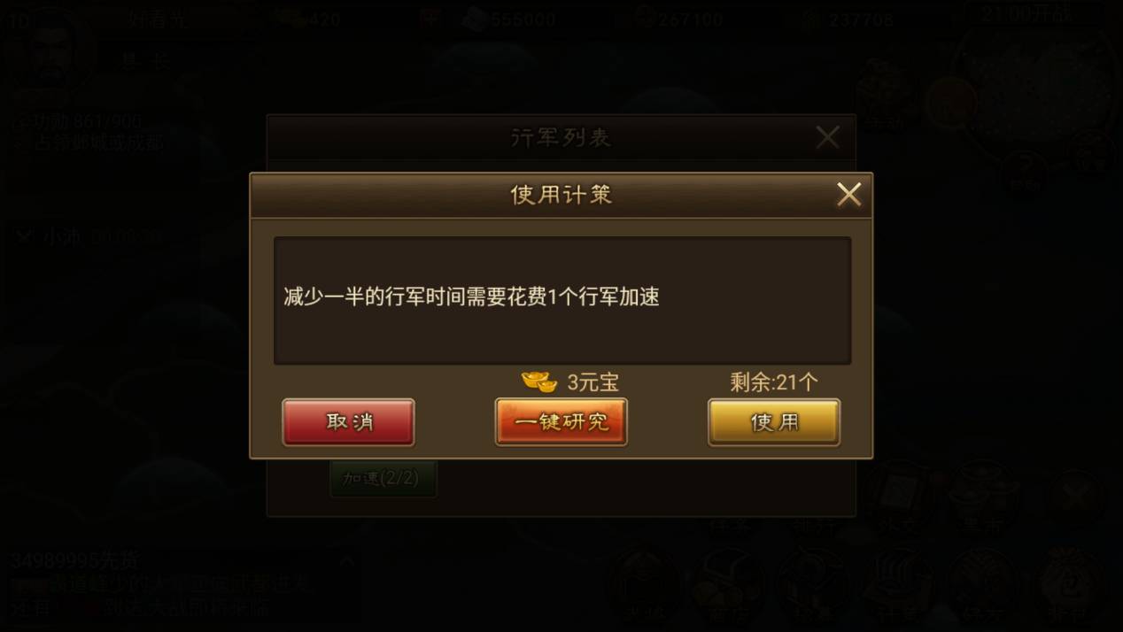Image resolution: width=1123 pixels, height=632 pixels.
Task: Click the red 取消 cancel button
Action: (348, 422)
